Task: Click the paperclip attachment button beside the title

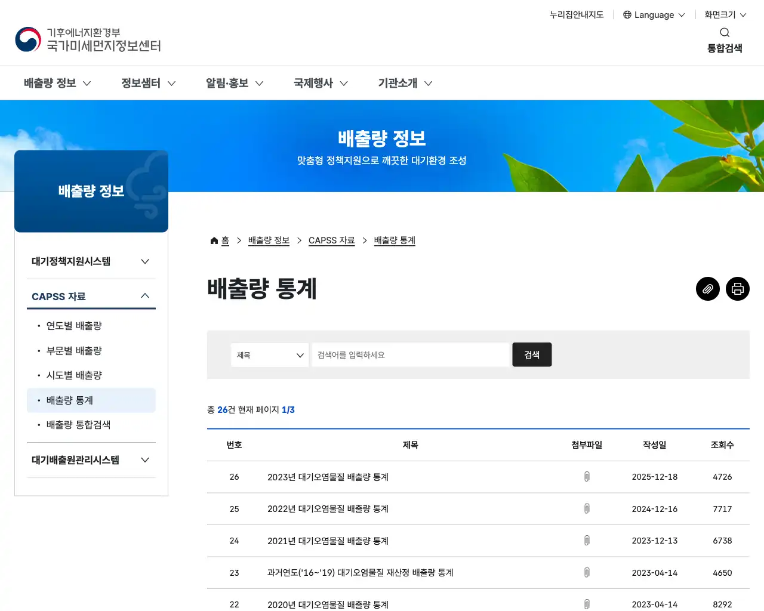Action: coord(708,289)
